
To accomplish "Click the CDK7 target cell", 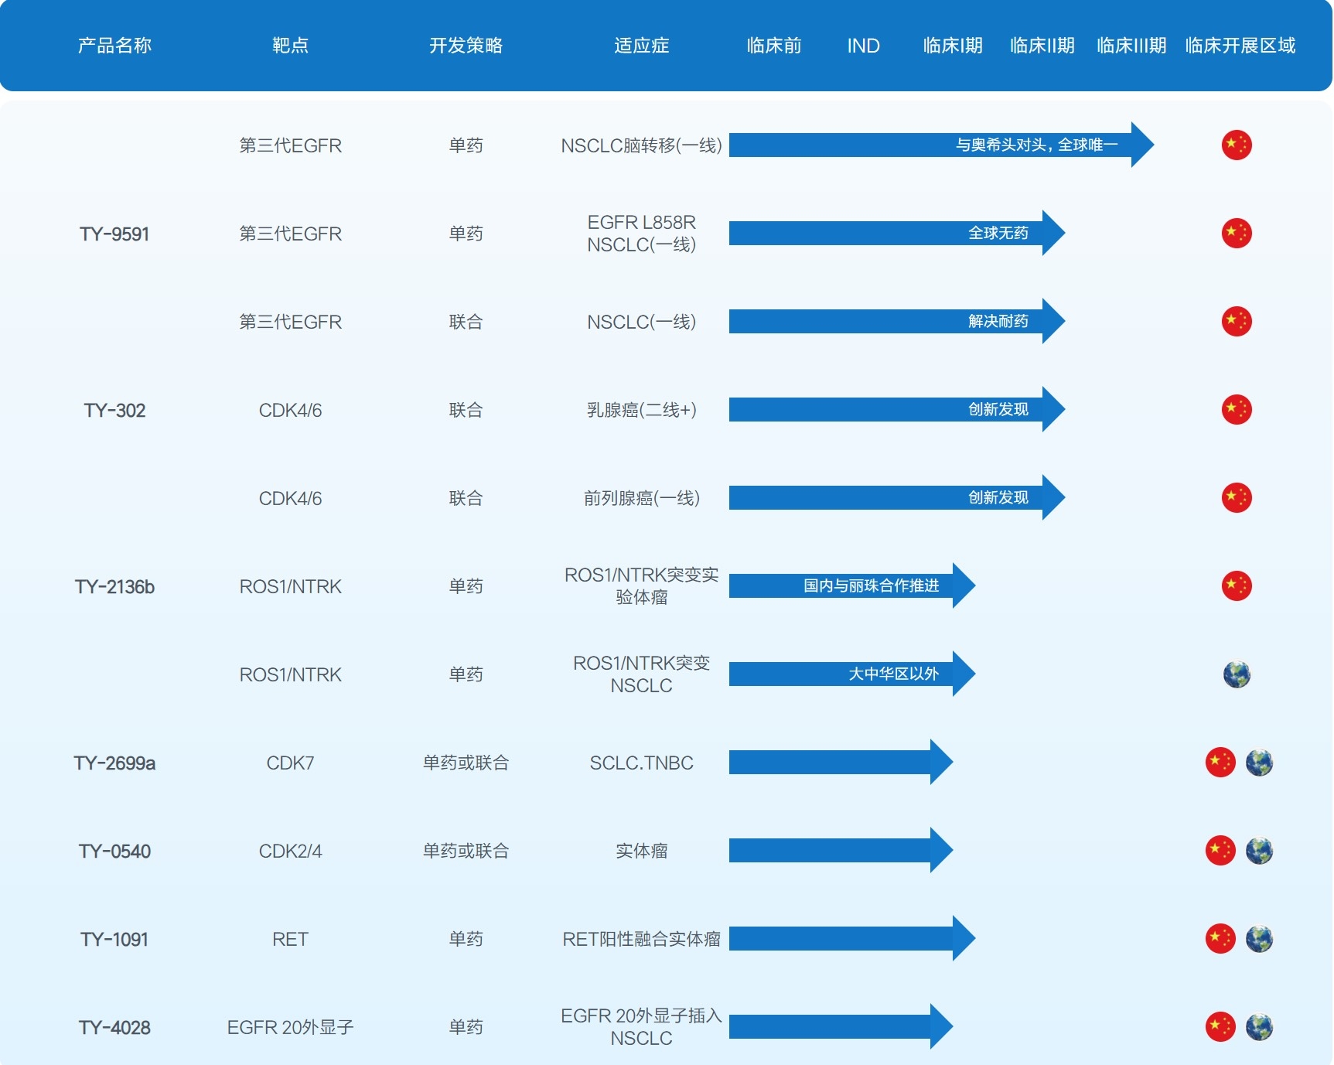I will (x=290, y=763).
